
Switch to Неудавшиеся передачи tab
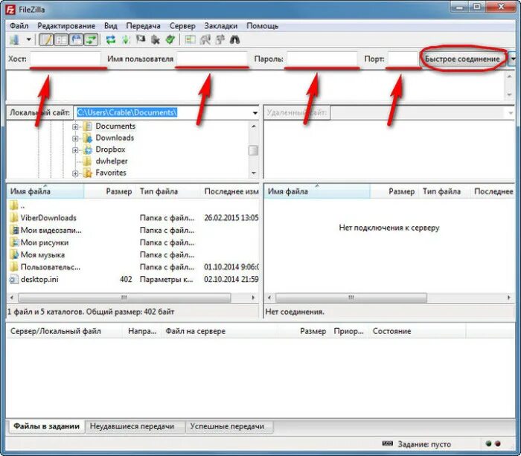pyautogui.click(x=135, y=426)
